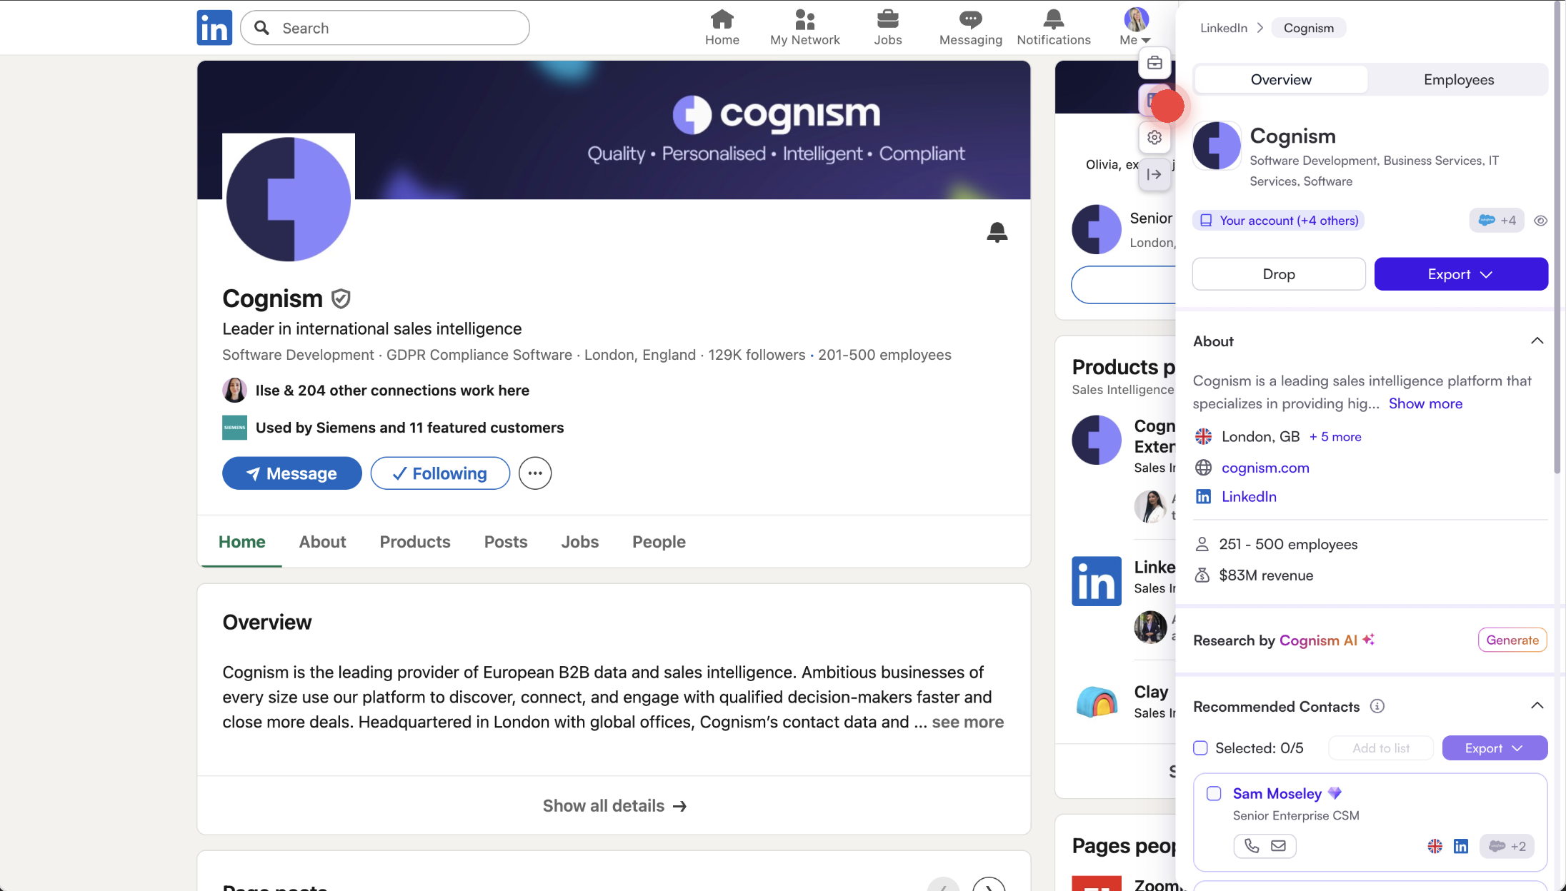Open the Me profile dropdown
Screen dimensions: 1566x891
[1135, 27]
